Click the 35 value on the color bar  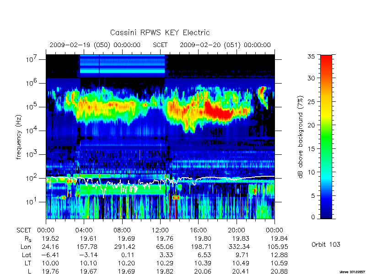311,57
